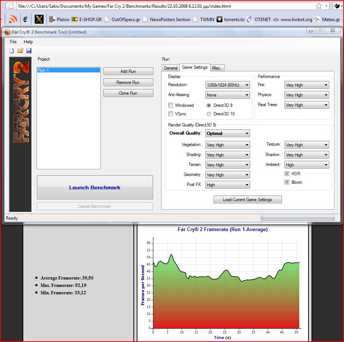Open the browser address bar history arrow
This screenshot has height=342, width=344.
point(327,6)
